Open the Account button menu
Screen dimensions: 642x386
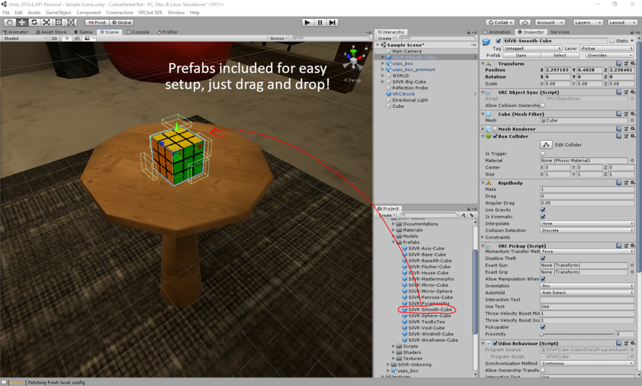coord(550,22)
